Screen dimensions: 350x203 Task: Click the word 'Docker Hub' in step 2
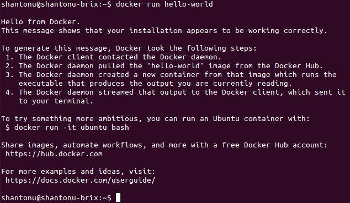(299, 66)
